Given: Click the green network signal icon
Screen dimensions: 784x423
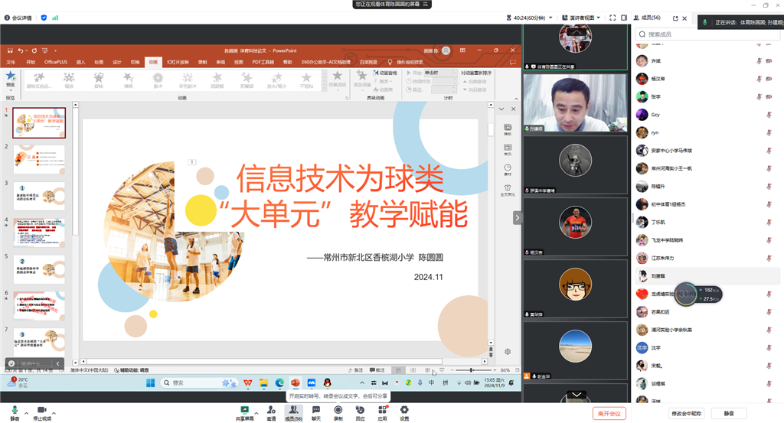Looking at the screenshot, I should pos(55,18).
